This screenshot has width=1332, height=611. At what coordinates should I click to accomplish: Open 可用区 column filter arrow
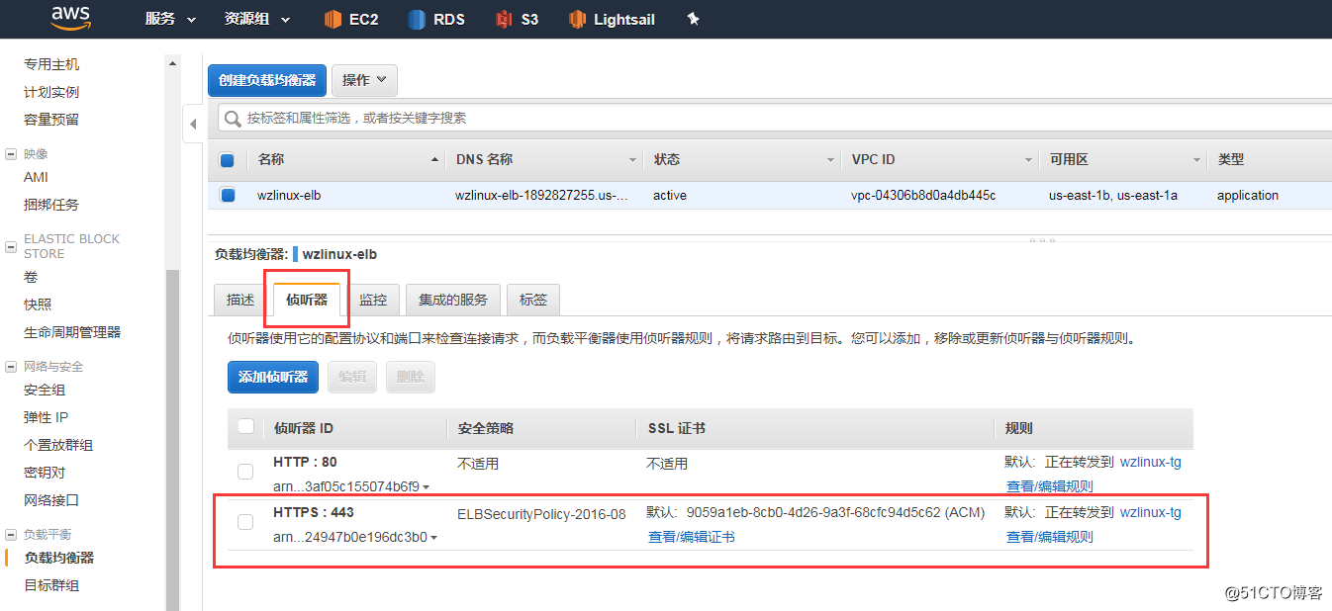(x=1197, y=160)
